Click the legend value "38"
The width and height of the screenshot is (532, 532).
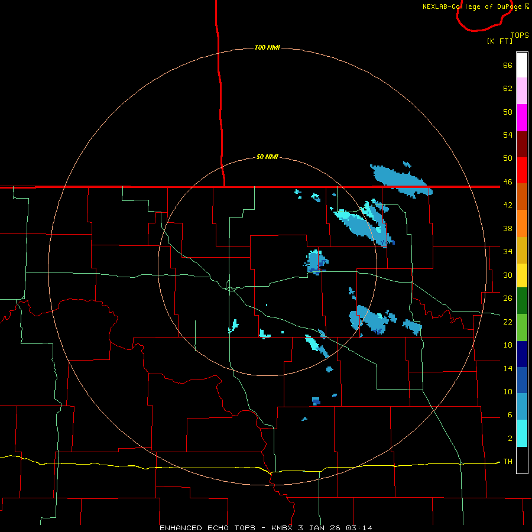508,228
